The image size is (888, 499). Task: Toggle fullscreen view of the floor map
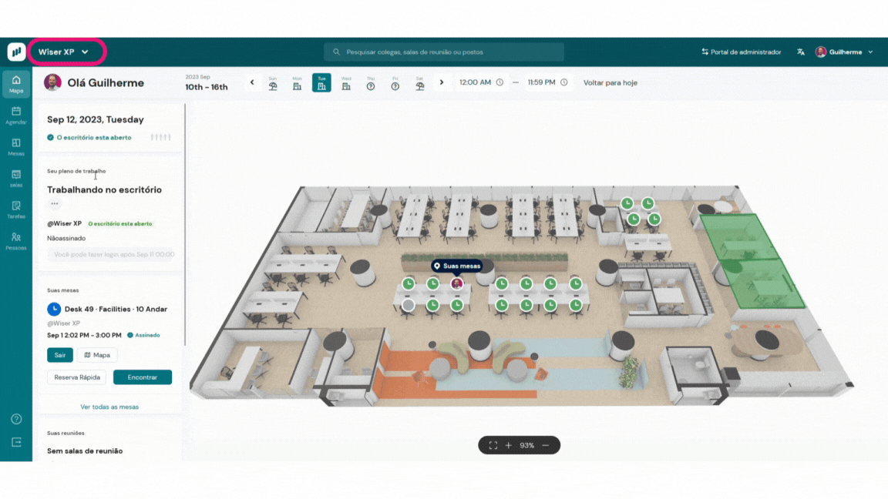[493, 446]
